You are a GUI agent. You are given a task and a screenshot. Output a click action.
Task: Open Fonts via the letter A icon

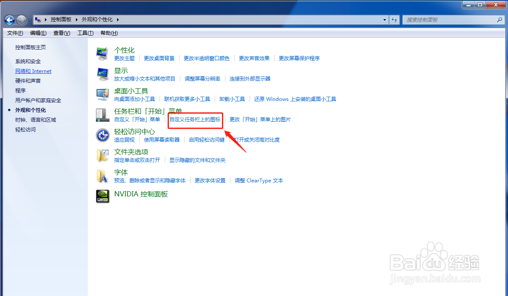click(102, 176)
